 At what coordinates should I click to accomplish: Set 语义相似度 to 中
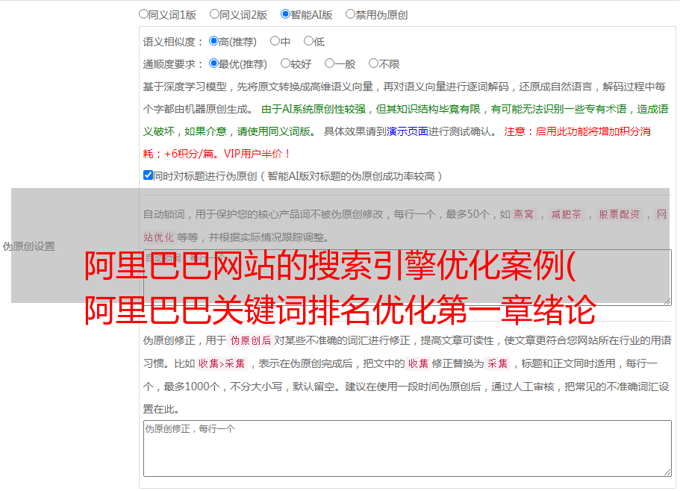[x=275, y=41]
